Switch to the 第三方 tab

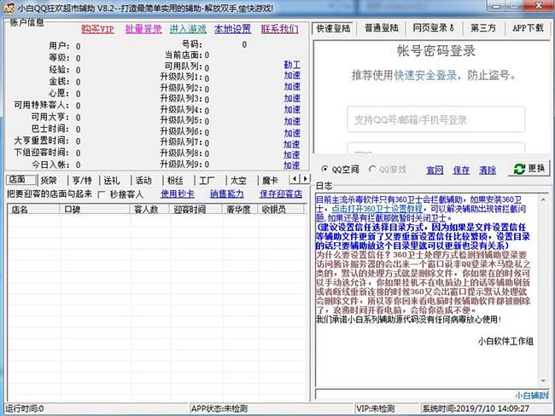(x=482, y=28)
